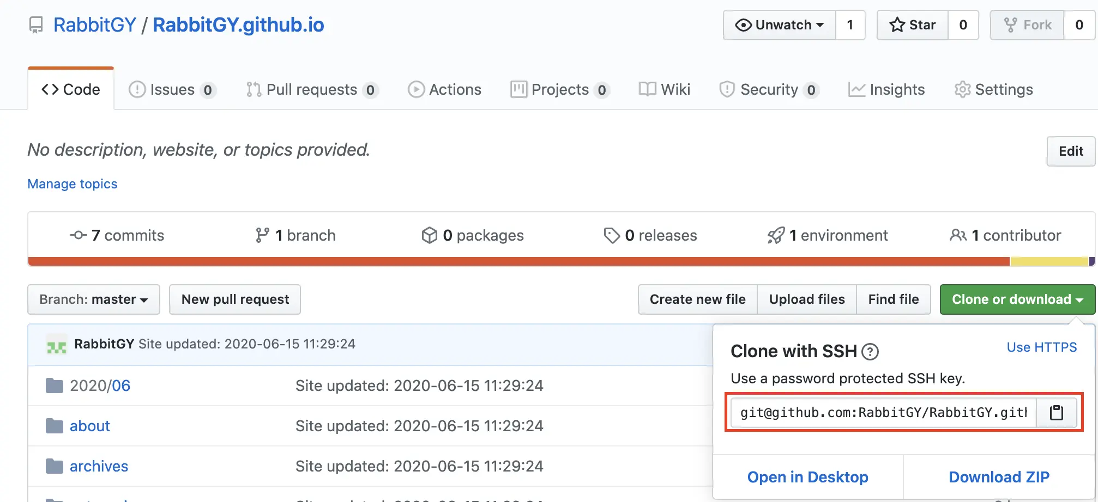Expand the Branch: master selector

click(94, 299)
